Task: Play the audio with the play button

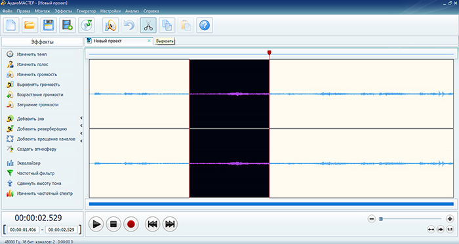Action: pos(96,224)
